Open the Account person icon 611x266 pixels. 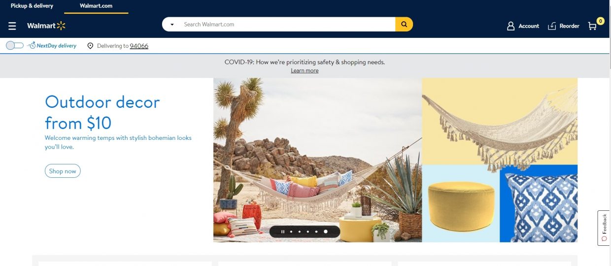(x=511, y=26)
